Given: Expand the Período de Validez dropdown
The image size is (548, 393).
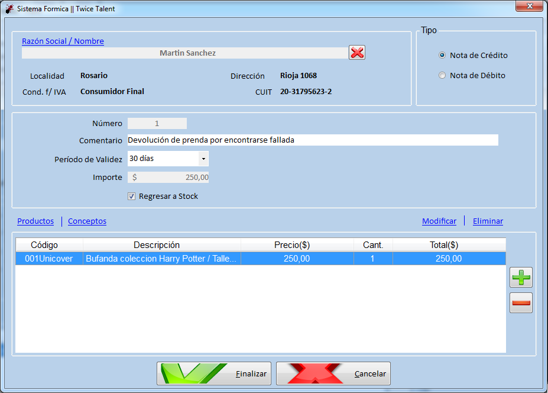Looking at the screenshot, I should tap(203, 159).
